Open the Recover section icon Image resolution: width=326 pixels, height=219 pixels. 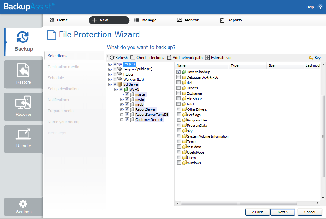(x=23, y=102)
